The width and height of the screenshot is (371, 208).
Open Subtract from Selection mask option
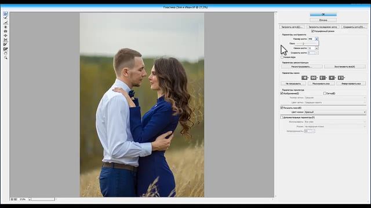click(x=323, y=77)
